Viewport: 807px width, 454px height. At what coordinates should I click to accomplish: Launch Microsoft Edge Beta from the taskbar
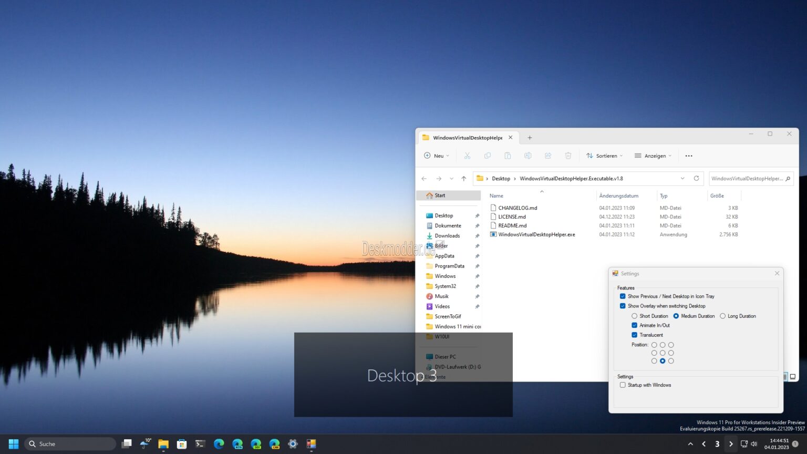tap(237, 444)
